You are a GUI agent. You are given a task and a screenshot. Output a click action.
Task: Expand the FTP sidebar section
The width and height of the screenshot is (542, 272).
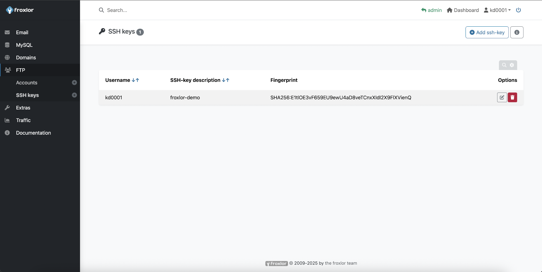(x=20, y=70)
